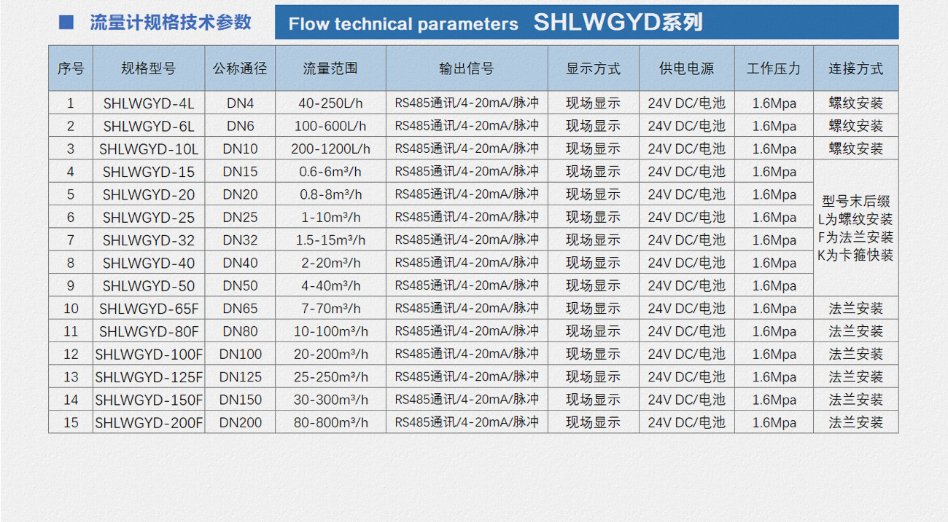Select the SHLWGYD-32 model cell
Screen dimensions: 948x522
(149, 240)
